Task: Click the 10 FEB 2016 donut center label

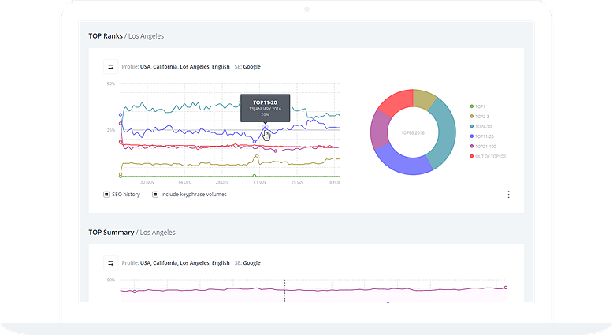Action: pyautogui.click(x=413, y=133)
